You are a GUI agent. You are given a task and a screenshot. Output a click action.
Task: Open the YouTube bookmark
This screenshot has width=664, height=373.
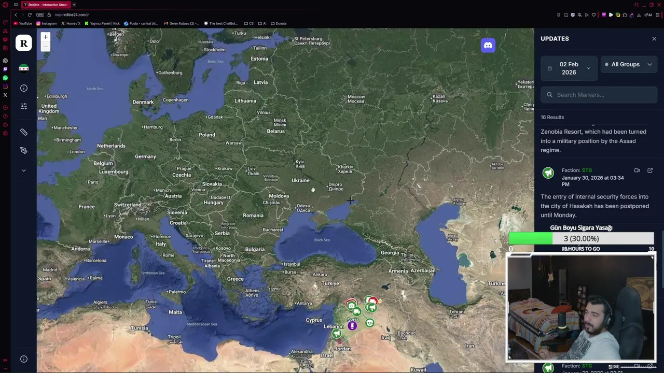[23, 23]
